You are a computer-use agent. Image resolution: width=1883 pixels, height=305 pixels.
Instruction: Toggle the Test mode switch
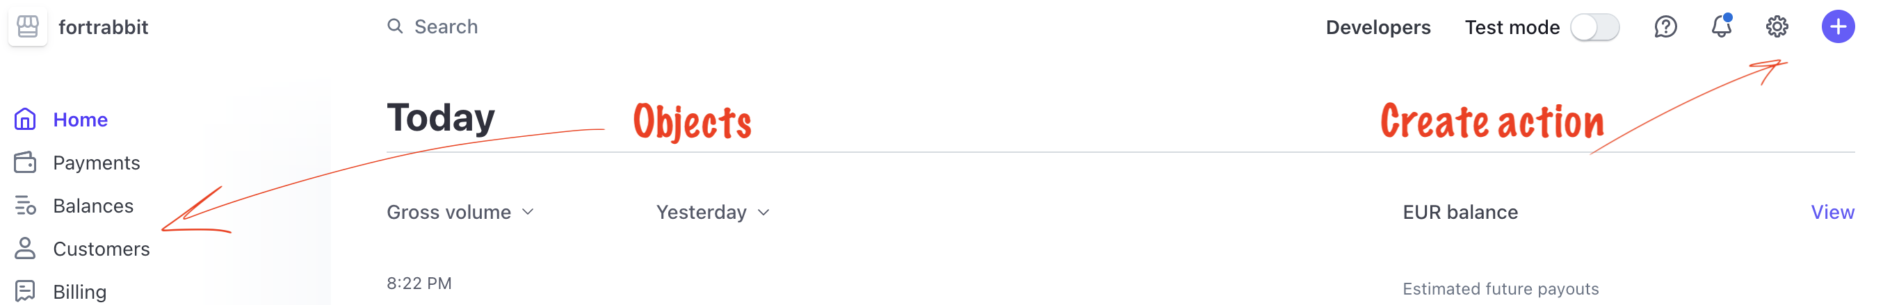(1594, 28)
